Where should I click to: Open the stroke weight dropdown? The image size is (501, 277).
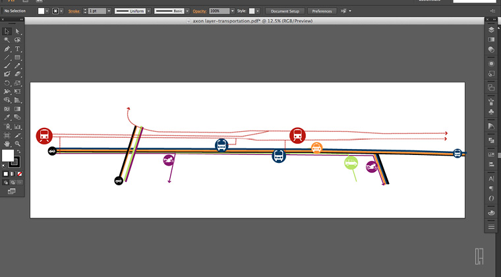(109, 11)
